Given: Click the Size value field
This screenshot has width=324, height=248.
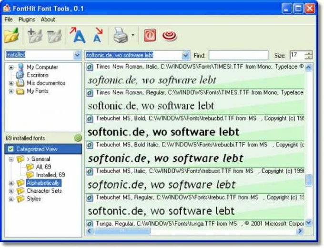Looking at the screenshot, I should pos(297,55).
